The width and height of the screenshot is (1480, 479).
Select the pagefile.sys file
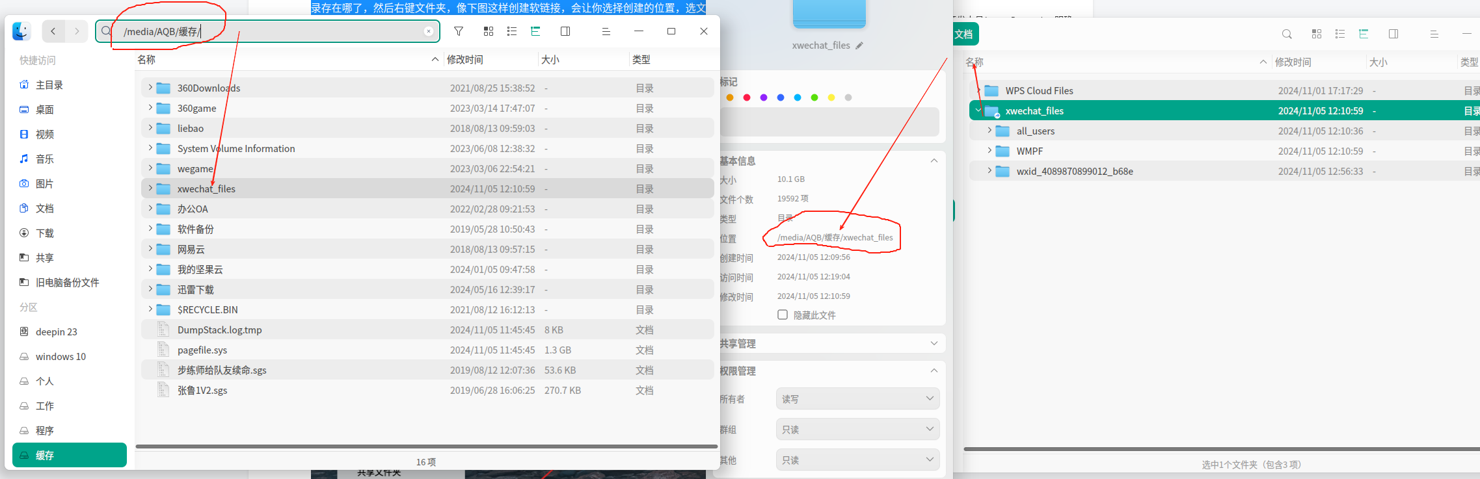[427, 350]
